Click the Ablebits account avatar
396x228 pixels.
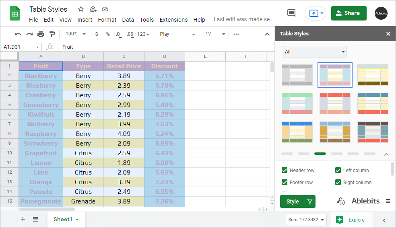[x=381, y=13]
